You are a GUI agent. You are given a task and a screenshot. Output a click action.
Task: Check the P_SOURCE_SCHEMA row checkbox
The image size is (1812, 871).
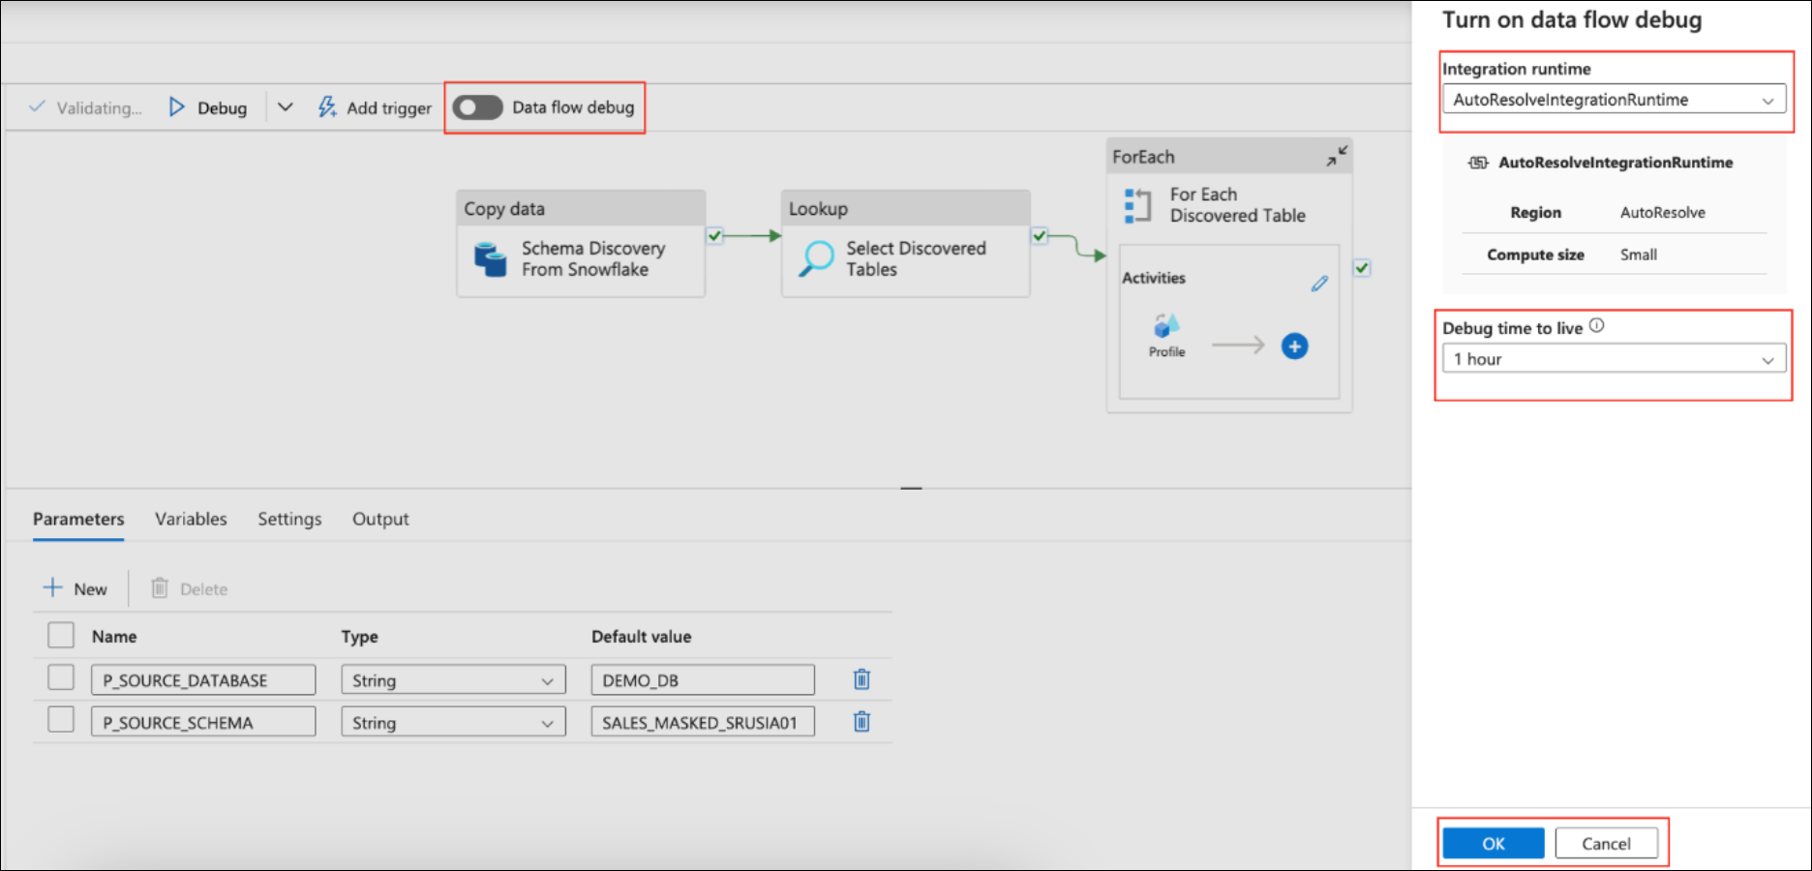(x=61, y=720)
